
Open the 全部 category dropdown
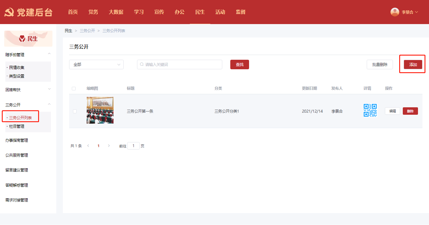(x=96, y=64)
